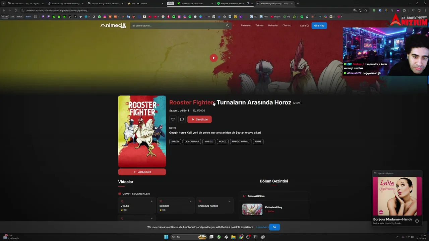Open the SPOR bookmarks folder
The image size is (429, 241).
click(20, 16)
